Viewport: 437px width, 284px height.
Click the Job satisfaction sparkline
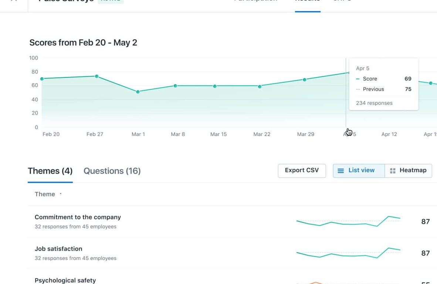click(348, 253)
